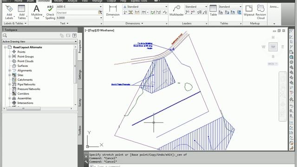Image resolution: width=297 pixels, height=167 pixels.
Task: Click the Find text input field
Action: click(x=77, y=13)
